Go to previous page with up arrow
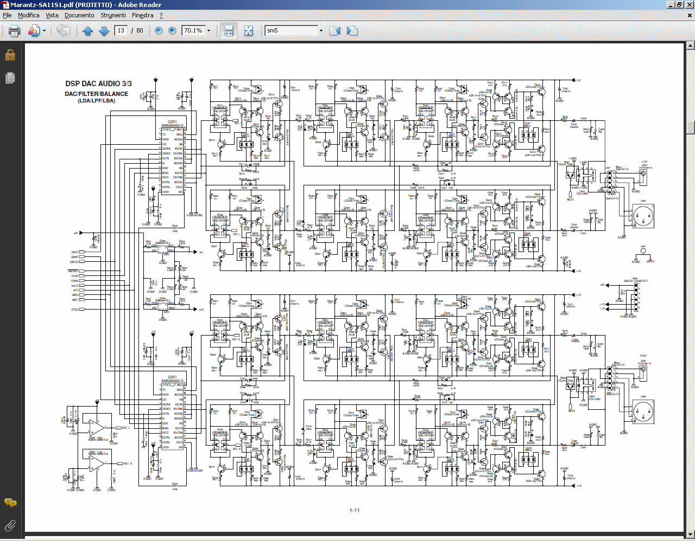Viewport: 695px width, 541px height. pyautogui.click(x=88, y=31)
